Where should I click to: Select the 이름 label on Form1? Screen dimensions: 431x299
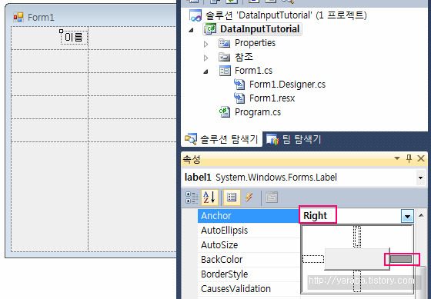pos(74,38)
